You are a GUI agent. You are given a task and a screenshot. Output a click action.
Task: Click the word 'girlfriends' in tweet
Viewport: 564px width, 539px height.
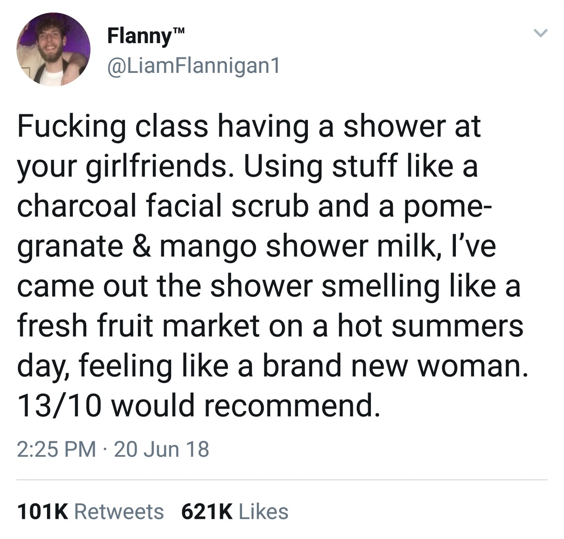coord(156,166)
